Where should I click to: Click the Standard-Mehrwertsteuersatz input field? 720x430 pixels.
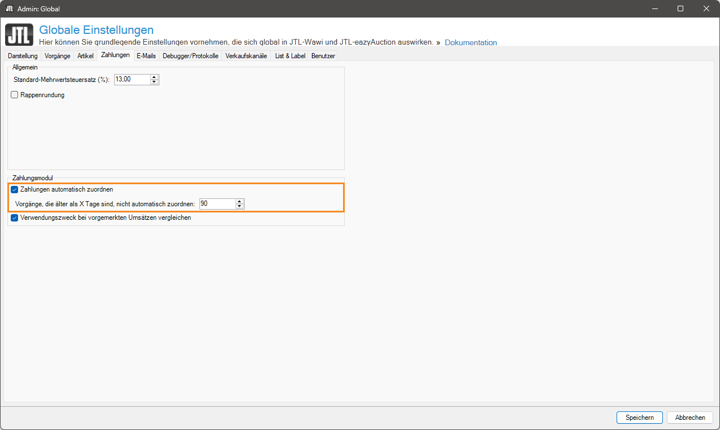[132, 80]
